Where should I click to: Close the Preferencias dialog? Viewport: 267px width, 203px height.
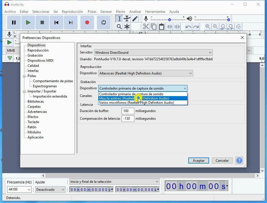click(242, 38)
